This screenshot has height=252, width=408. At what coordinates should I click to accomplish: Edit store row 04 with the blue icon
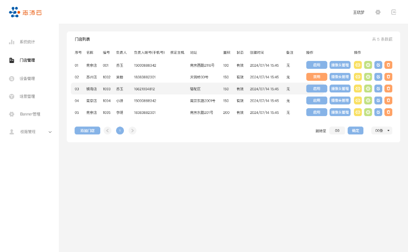click(x=378, y=100)
